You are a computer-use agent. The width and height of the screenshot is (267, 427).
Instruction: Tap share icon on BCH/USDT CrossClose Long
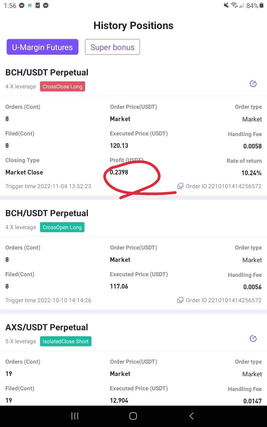tap(253, 84)
